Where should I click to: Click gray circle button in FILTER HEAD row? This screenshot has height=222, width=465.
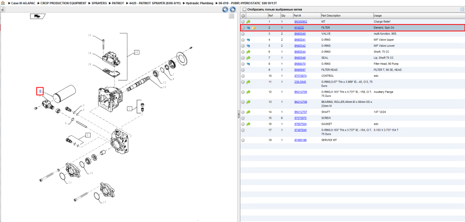pos(243,70)
